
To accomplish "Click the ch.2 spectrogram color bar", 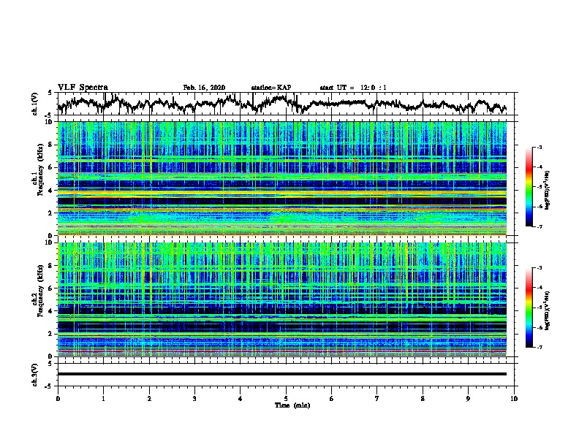I will pos(529,307).
